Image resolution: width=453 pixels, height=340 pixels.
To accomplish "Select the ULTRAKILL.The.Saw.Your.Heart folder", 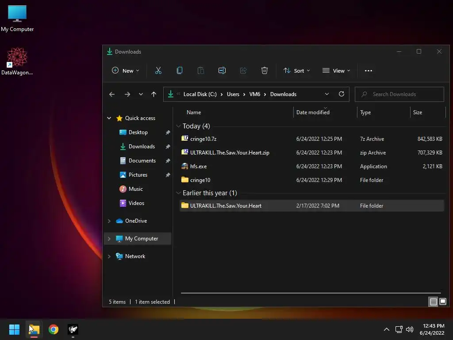I will click(x=312, y=205).
